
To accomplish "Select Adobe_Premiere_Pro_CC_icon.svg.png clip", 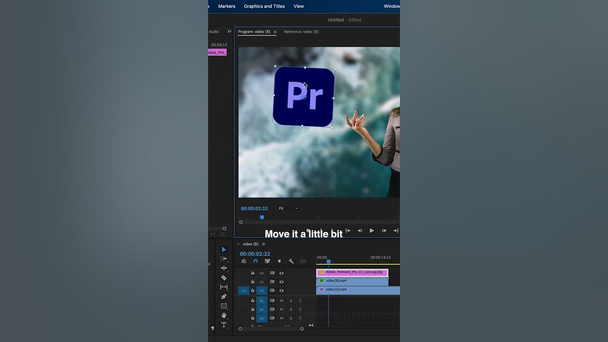I will (x=352, y=273).
